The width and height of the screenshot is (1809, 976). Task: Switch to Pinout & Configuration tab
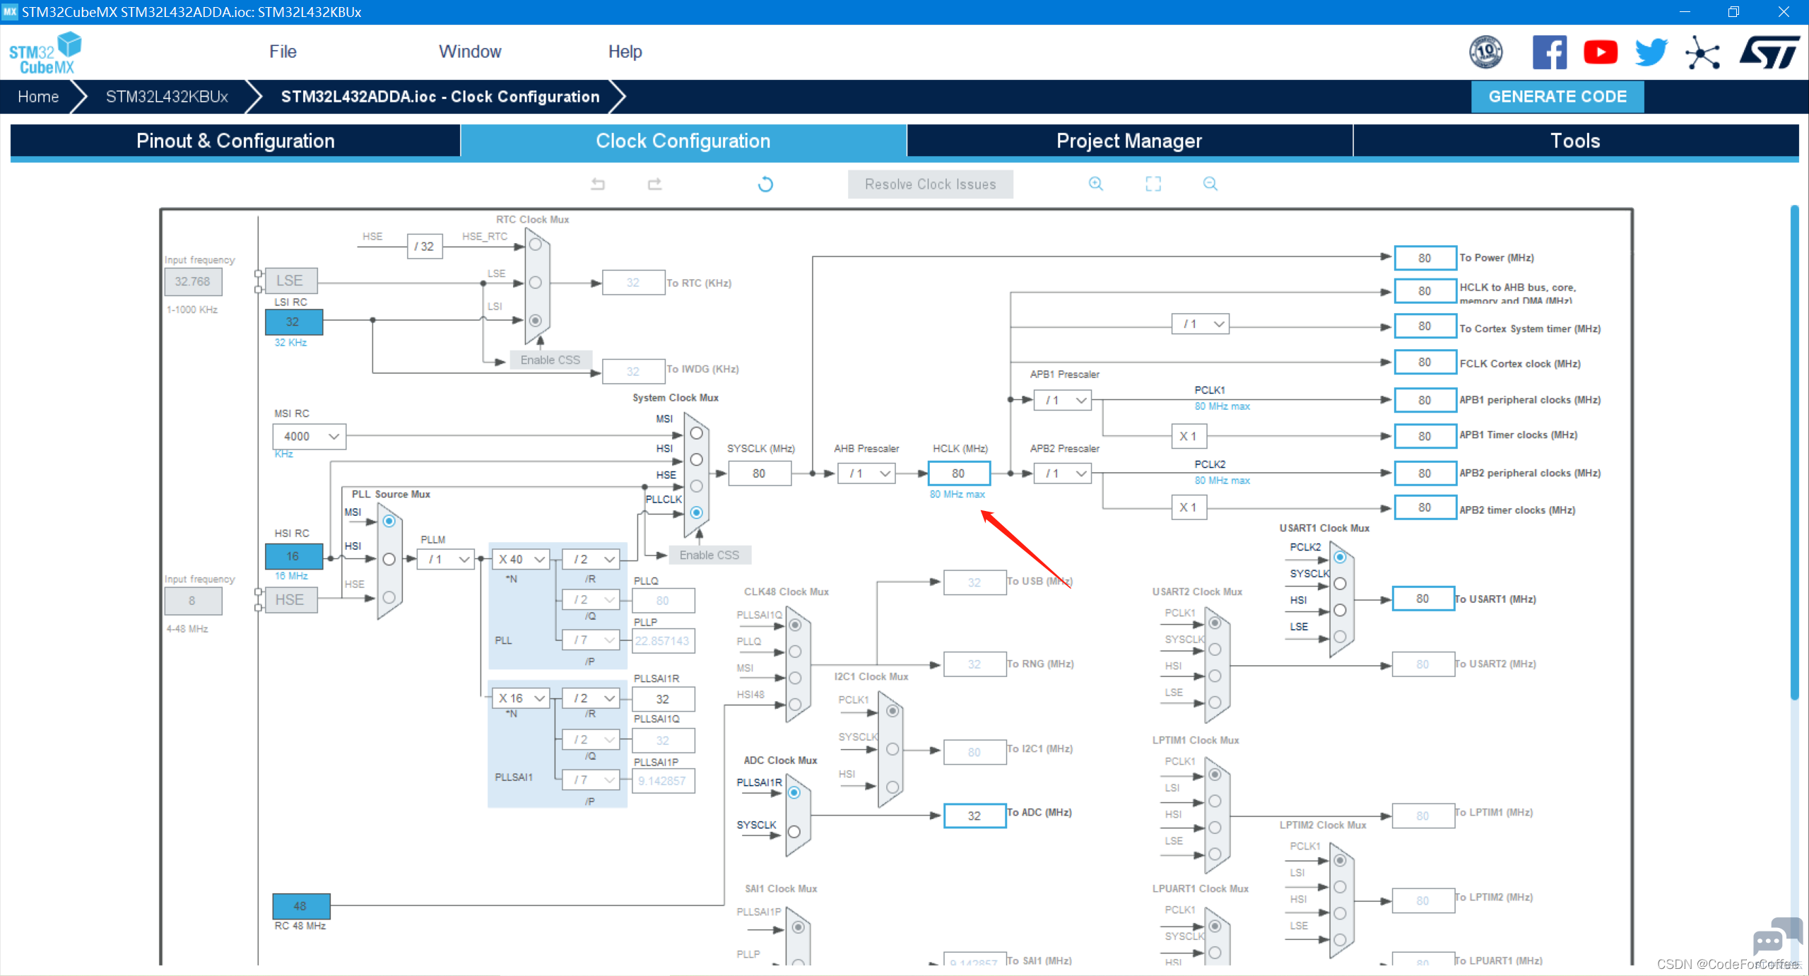(235, 141)
